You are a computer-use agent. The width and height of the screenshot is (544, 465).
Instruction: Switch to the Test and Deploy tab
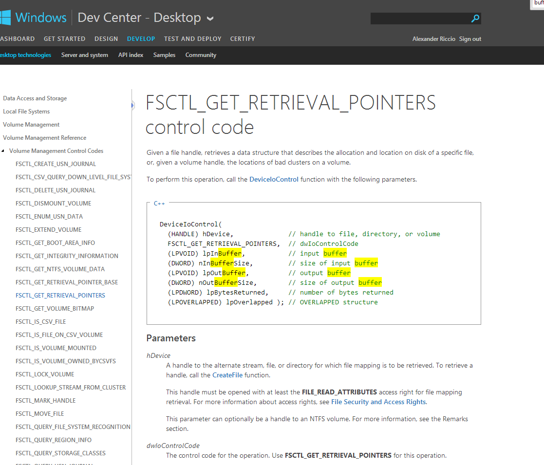coord(192,39)
